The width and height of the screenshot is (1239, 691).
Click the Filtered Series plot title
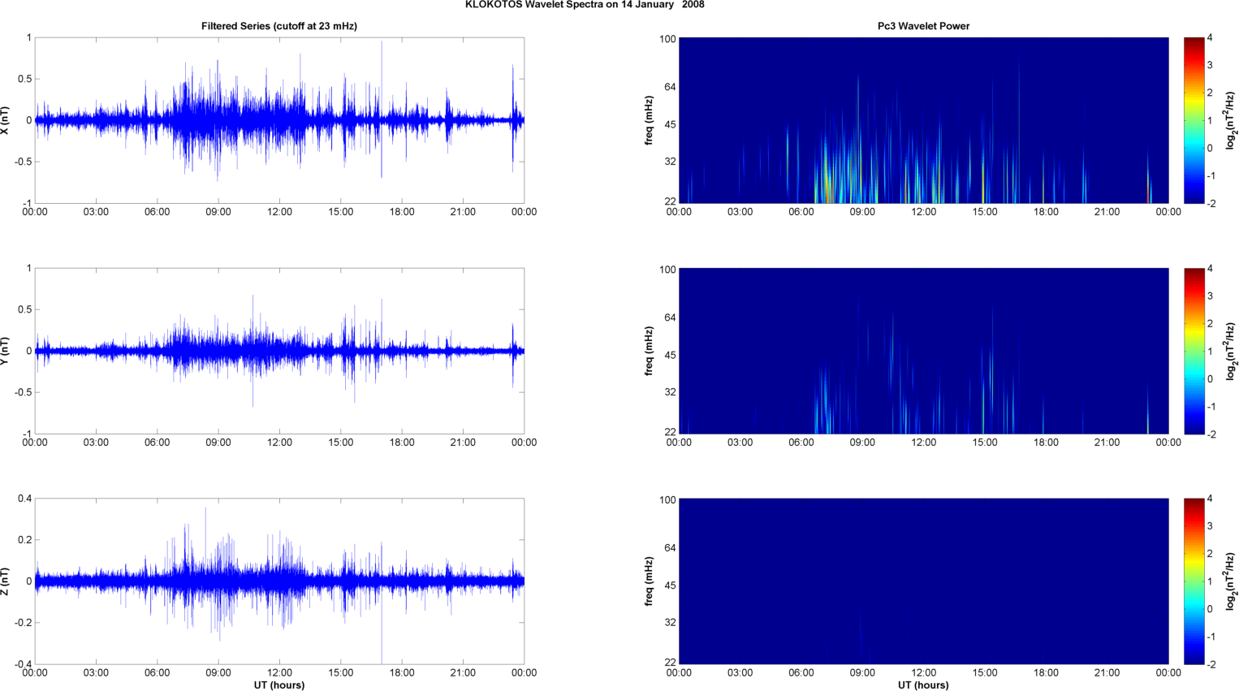[x=279, y=26]
